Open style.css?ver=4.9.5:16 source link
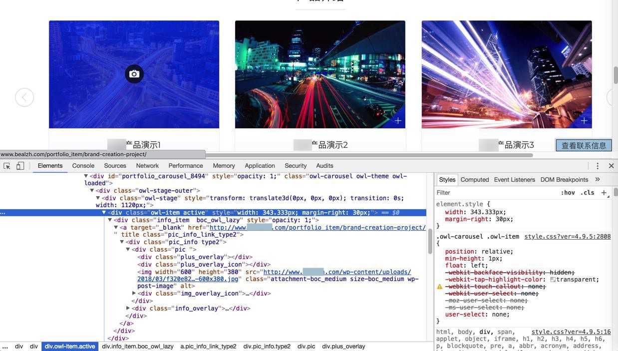 click(571, 332)
